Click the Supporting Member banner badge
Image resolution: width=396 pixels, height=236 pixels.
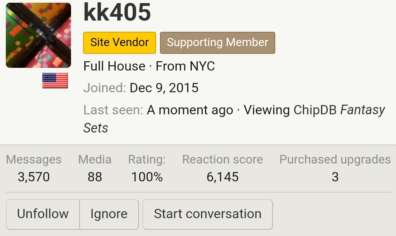click(217, 43)
